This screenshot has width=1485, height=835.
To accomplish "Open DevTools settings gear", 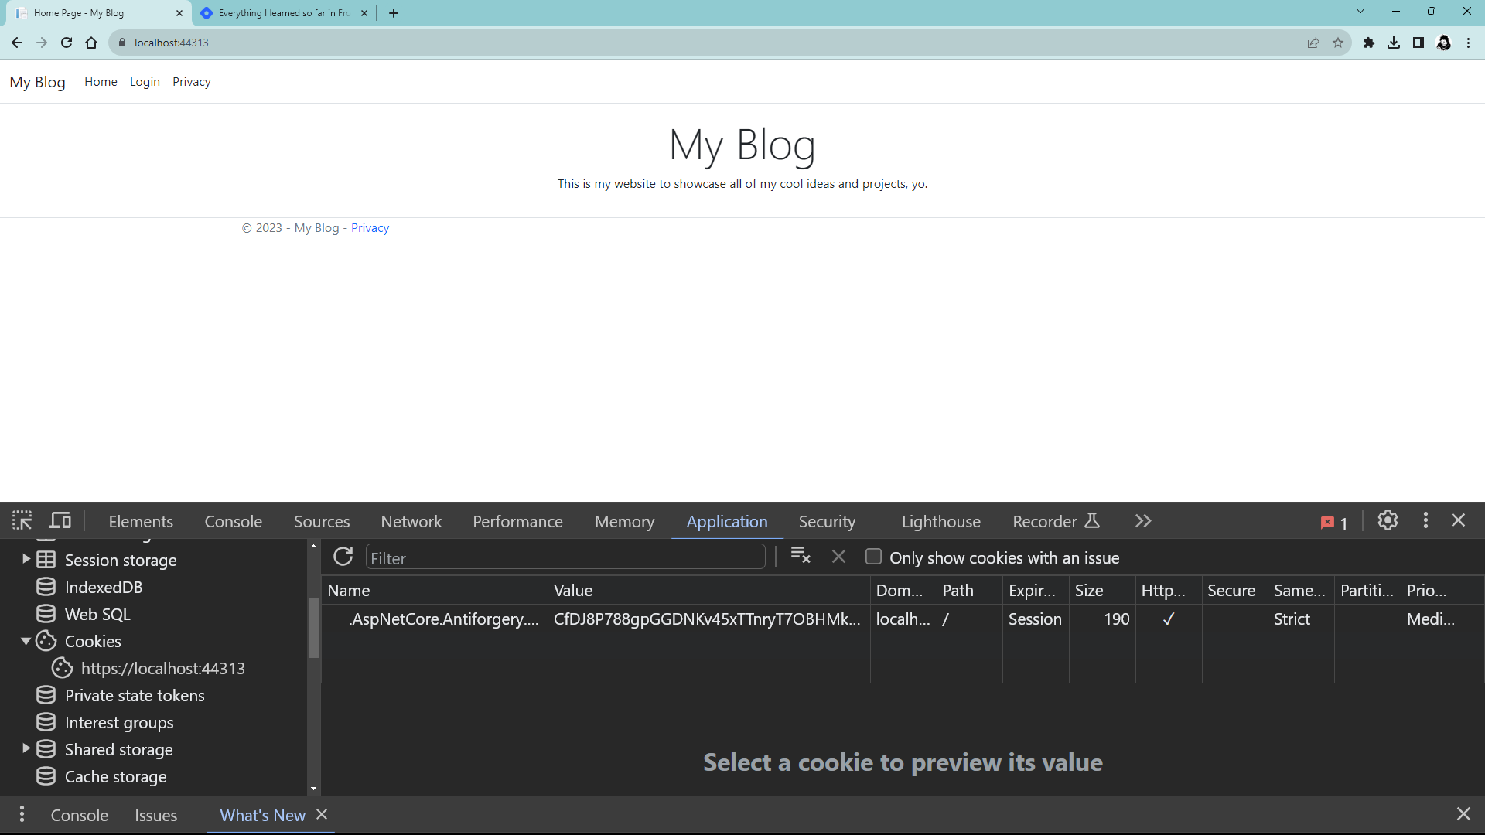I will click(x=1388, y=521).
